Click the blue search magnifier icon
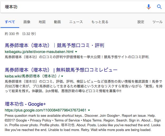The image size is (165, 136). point(159,7)
